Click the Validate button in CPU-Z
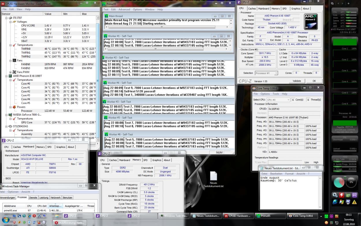The image size is (361, 226). (297, 81)
